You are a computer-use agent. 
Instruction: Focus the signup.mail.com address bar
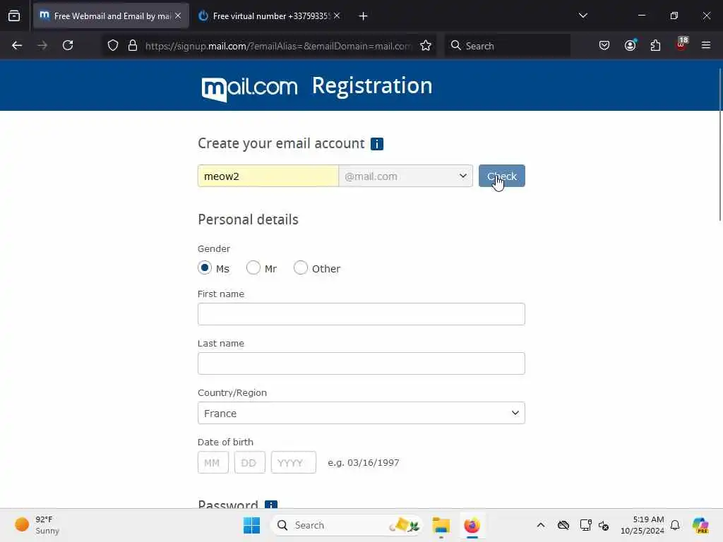[277, 46]
